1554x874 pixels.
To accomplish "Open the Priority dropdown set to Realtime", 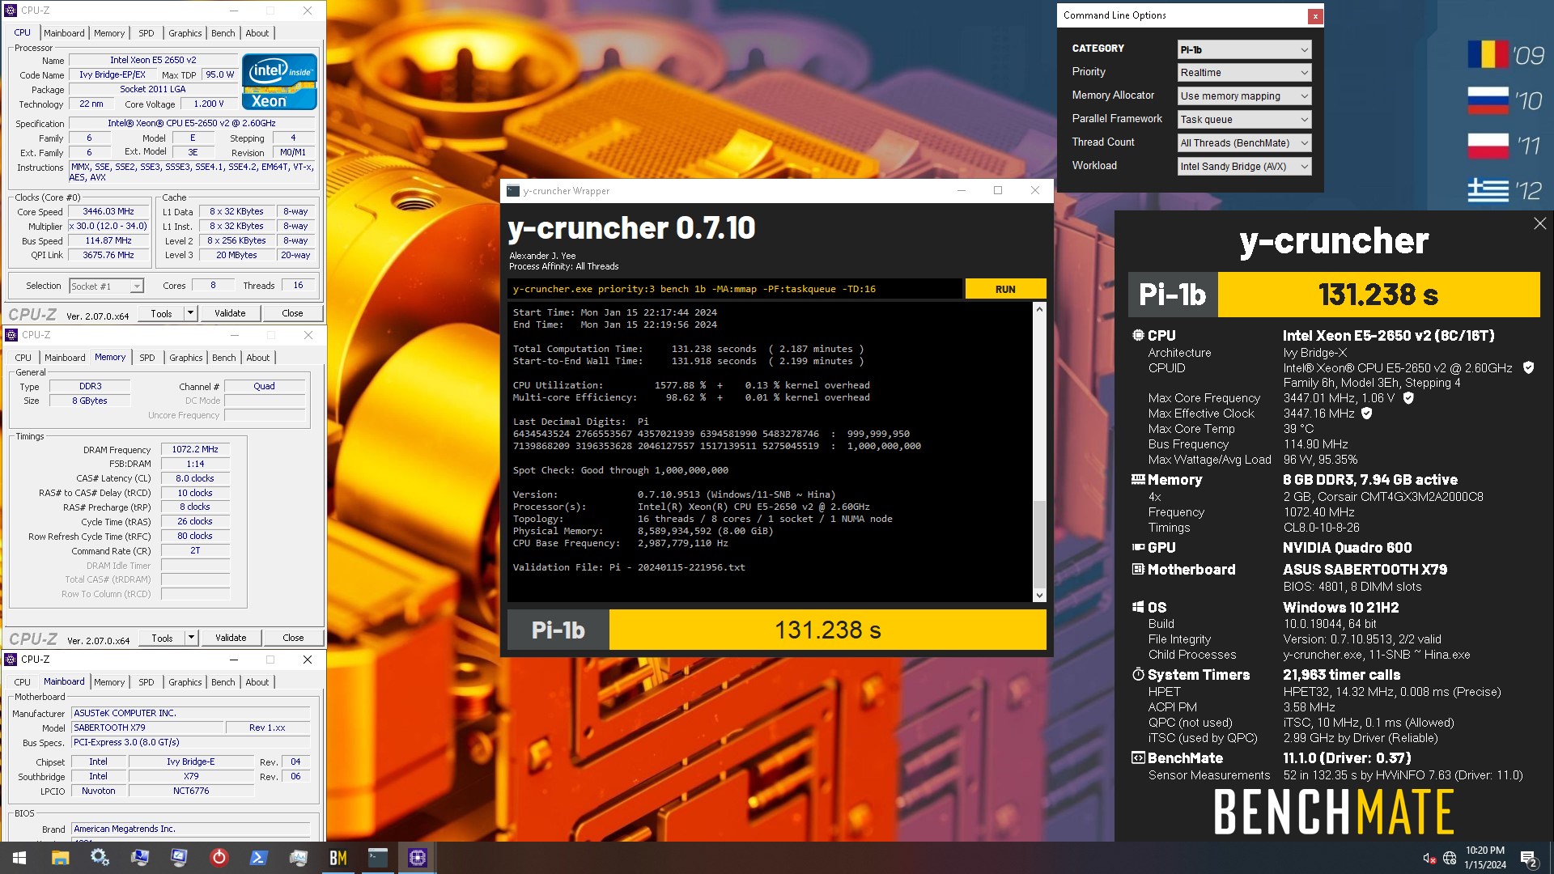I will [1244, 73].
